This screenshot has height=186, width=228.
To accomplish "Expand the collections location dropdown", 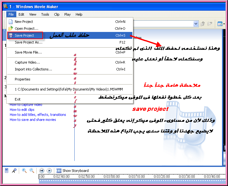I will 196,24.
